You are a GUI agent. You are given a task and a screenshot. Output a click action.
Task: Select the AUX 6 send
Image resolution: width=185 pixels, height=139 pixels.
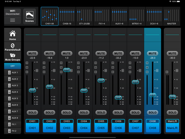point(13,105)
